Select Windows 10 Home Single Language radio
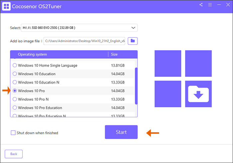 point(15,65)
